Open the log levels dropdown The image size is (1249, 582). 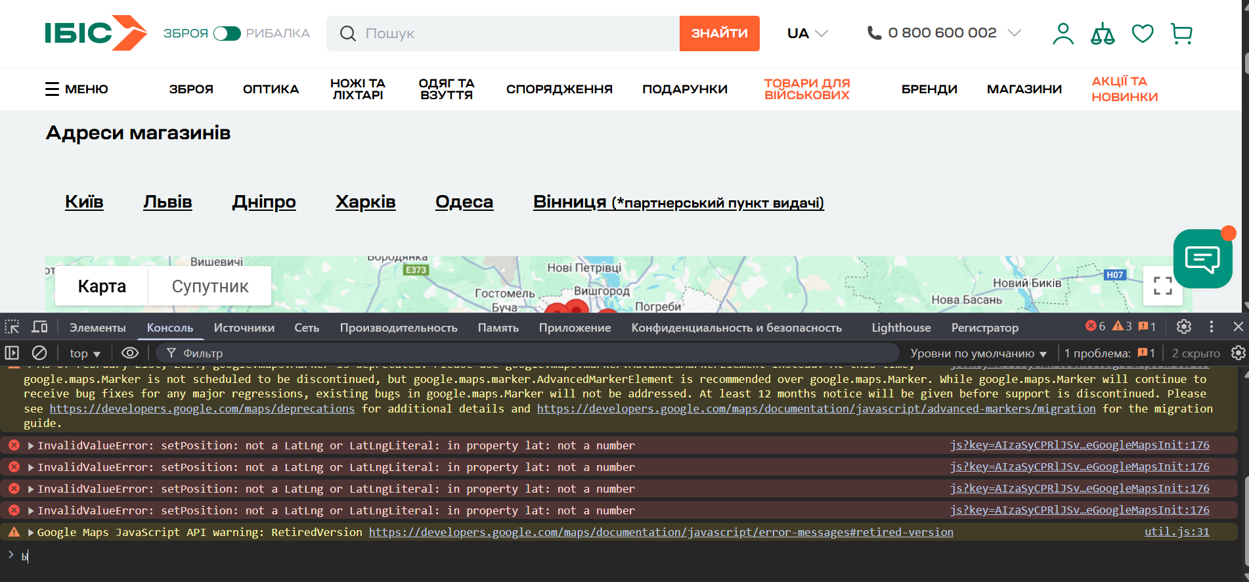978,353
